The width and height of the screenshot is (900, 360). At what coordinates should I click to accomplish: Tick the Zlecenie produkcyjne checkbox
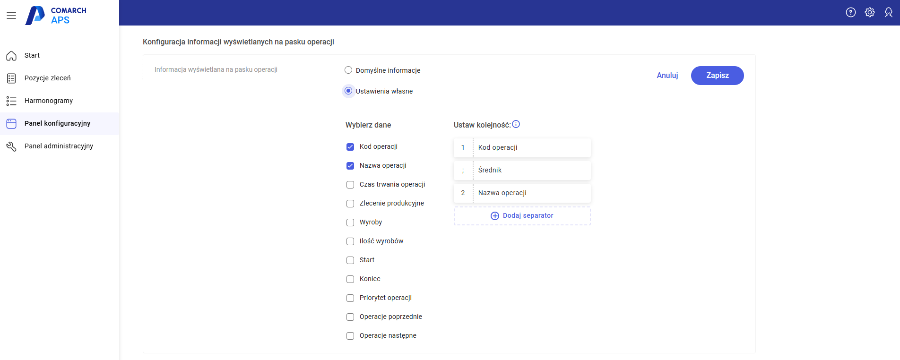[350, 204]
